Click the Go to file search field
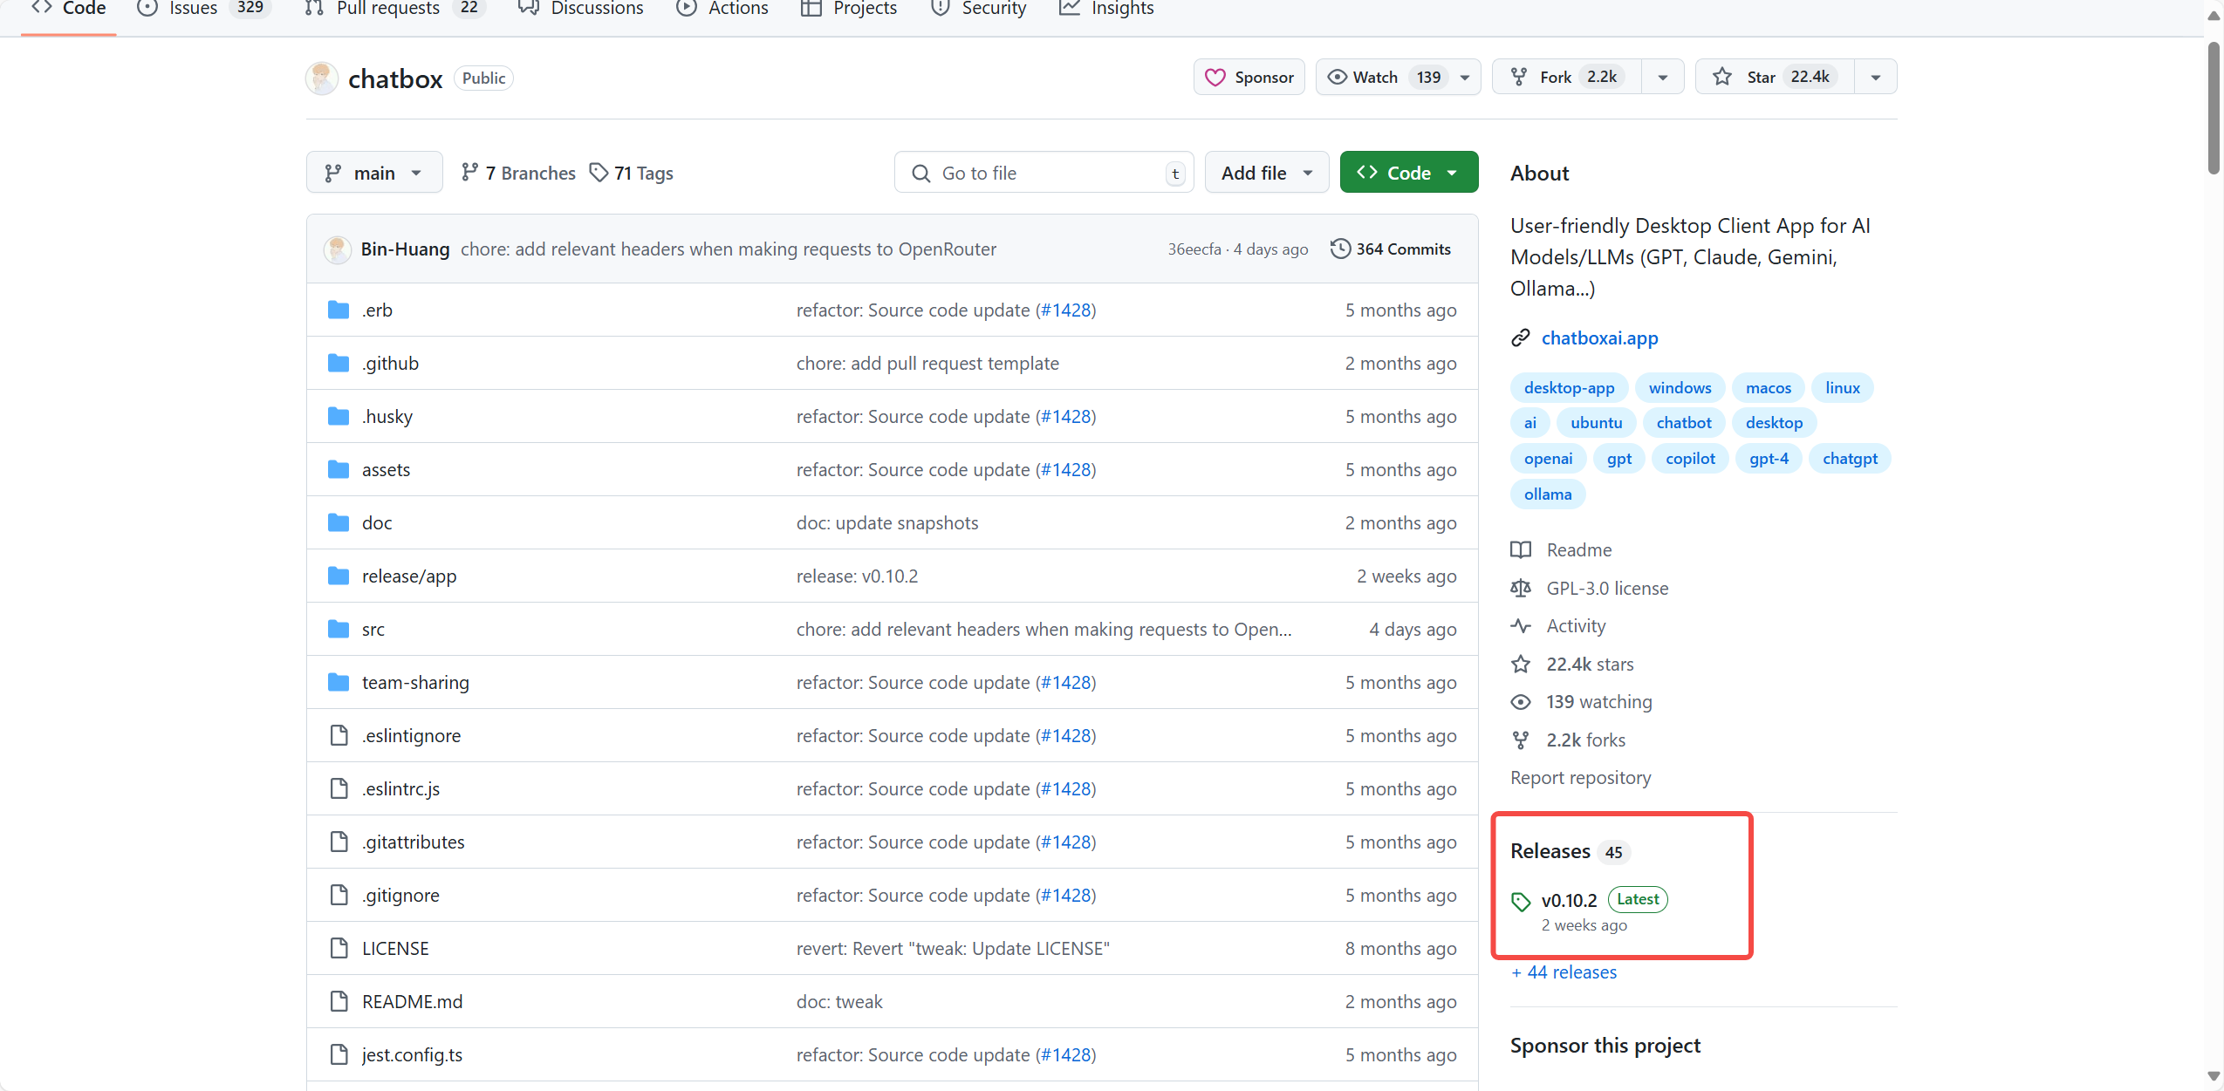2224x1091 pixels. pos(1044,173)
